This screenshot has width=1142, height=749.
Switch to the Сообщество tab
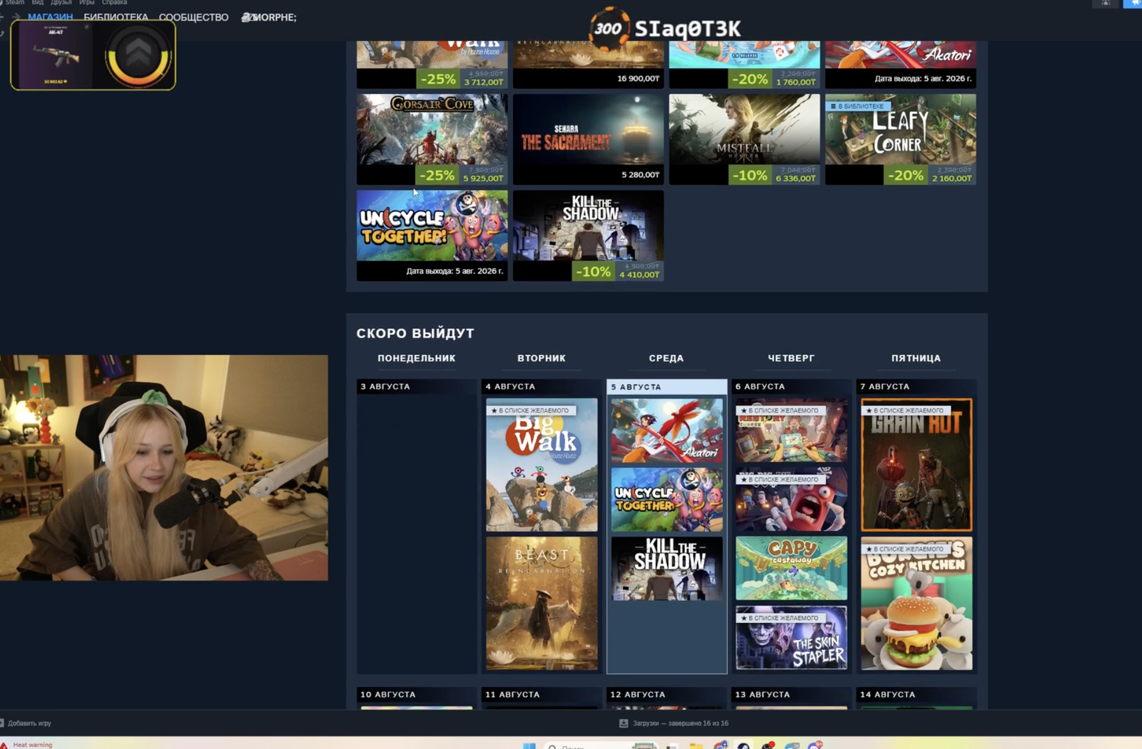(x=194, y=17)
